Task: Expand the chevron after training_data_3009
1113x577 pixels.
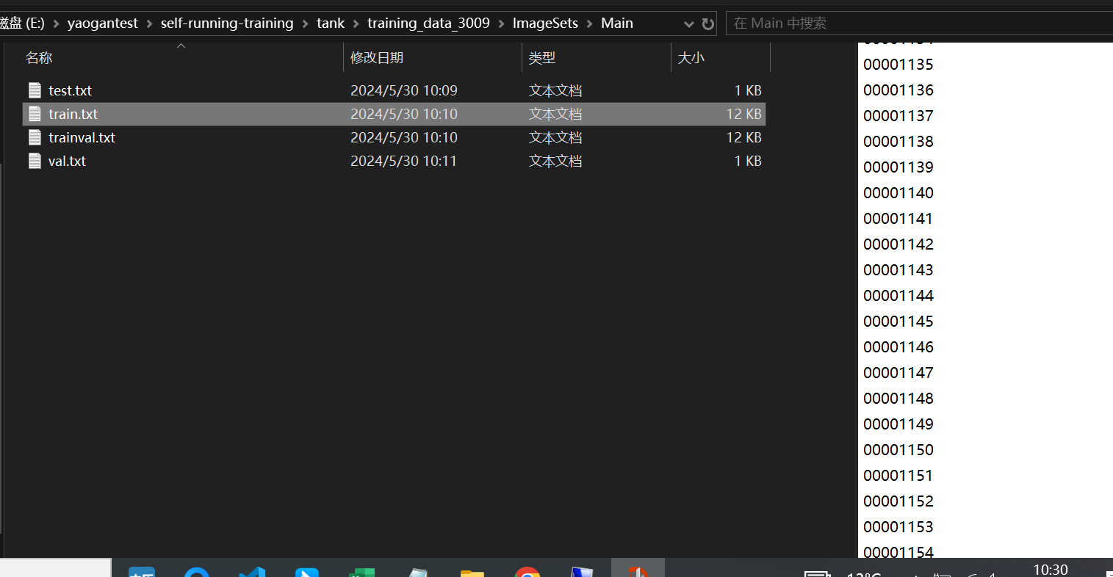Action: click(501, 23)
